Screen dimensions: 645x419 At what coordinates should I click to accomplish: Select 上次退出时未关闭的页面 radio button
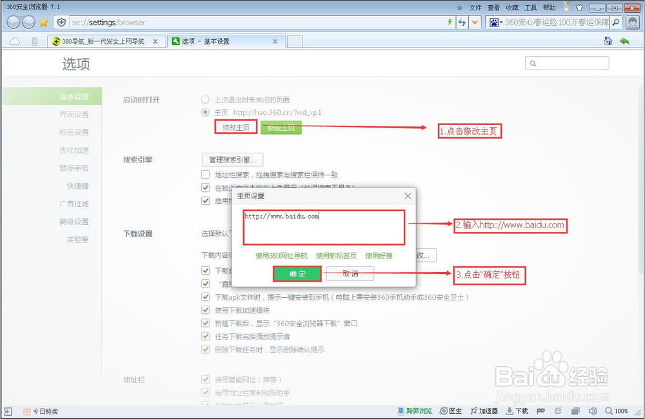[x=205, y=99]
